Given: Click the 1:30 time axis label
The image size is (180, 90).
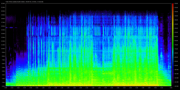Looking at the screenshot, I should click(x=62, y=88).
